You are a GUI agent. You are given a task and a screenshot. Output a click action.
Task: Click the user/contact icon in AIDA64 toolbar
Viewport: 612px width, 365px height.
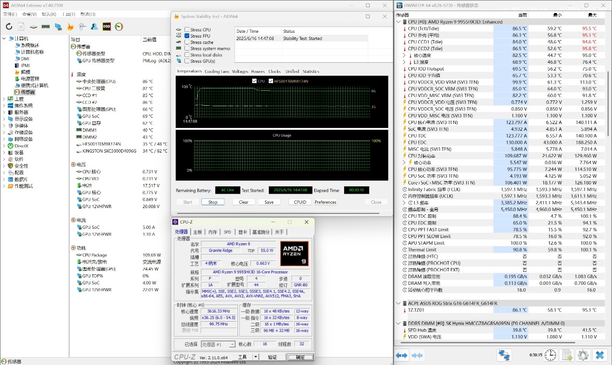[x=95, y=27]
